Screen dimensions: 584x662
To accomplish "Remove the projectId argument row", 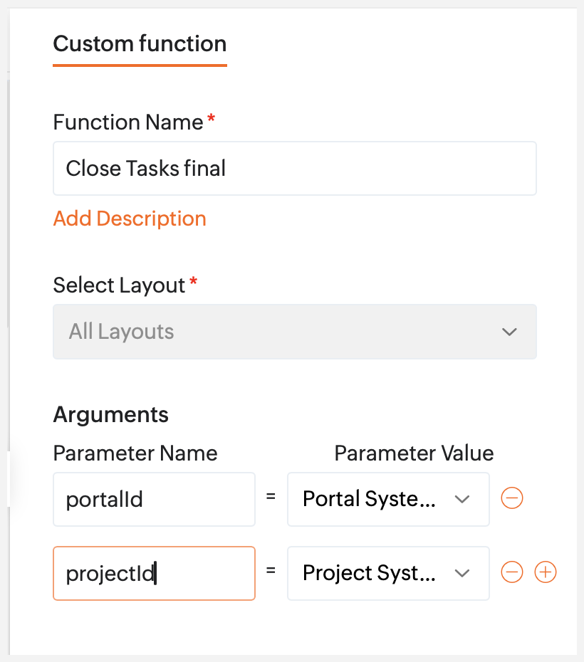I will [512, 572].
